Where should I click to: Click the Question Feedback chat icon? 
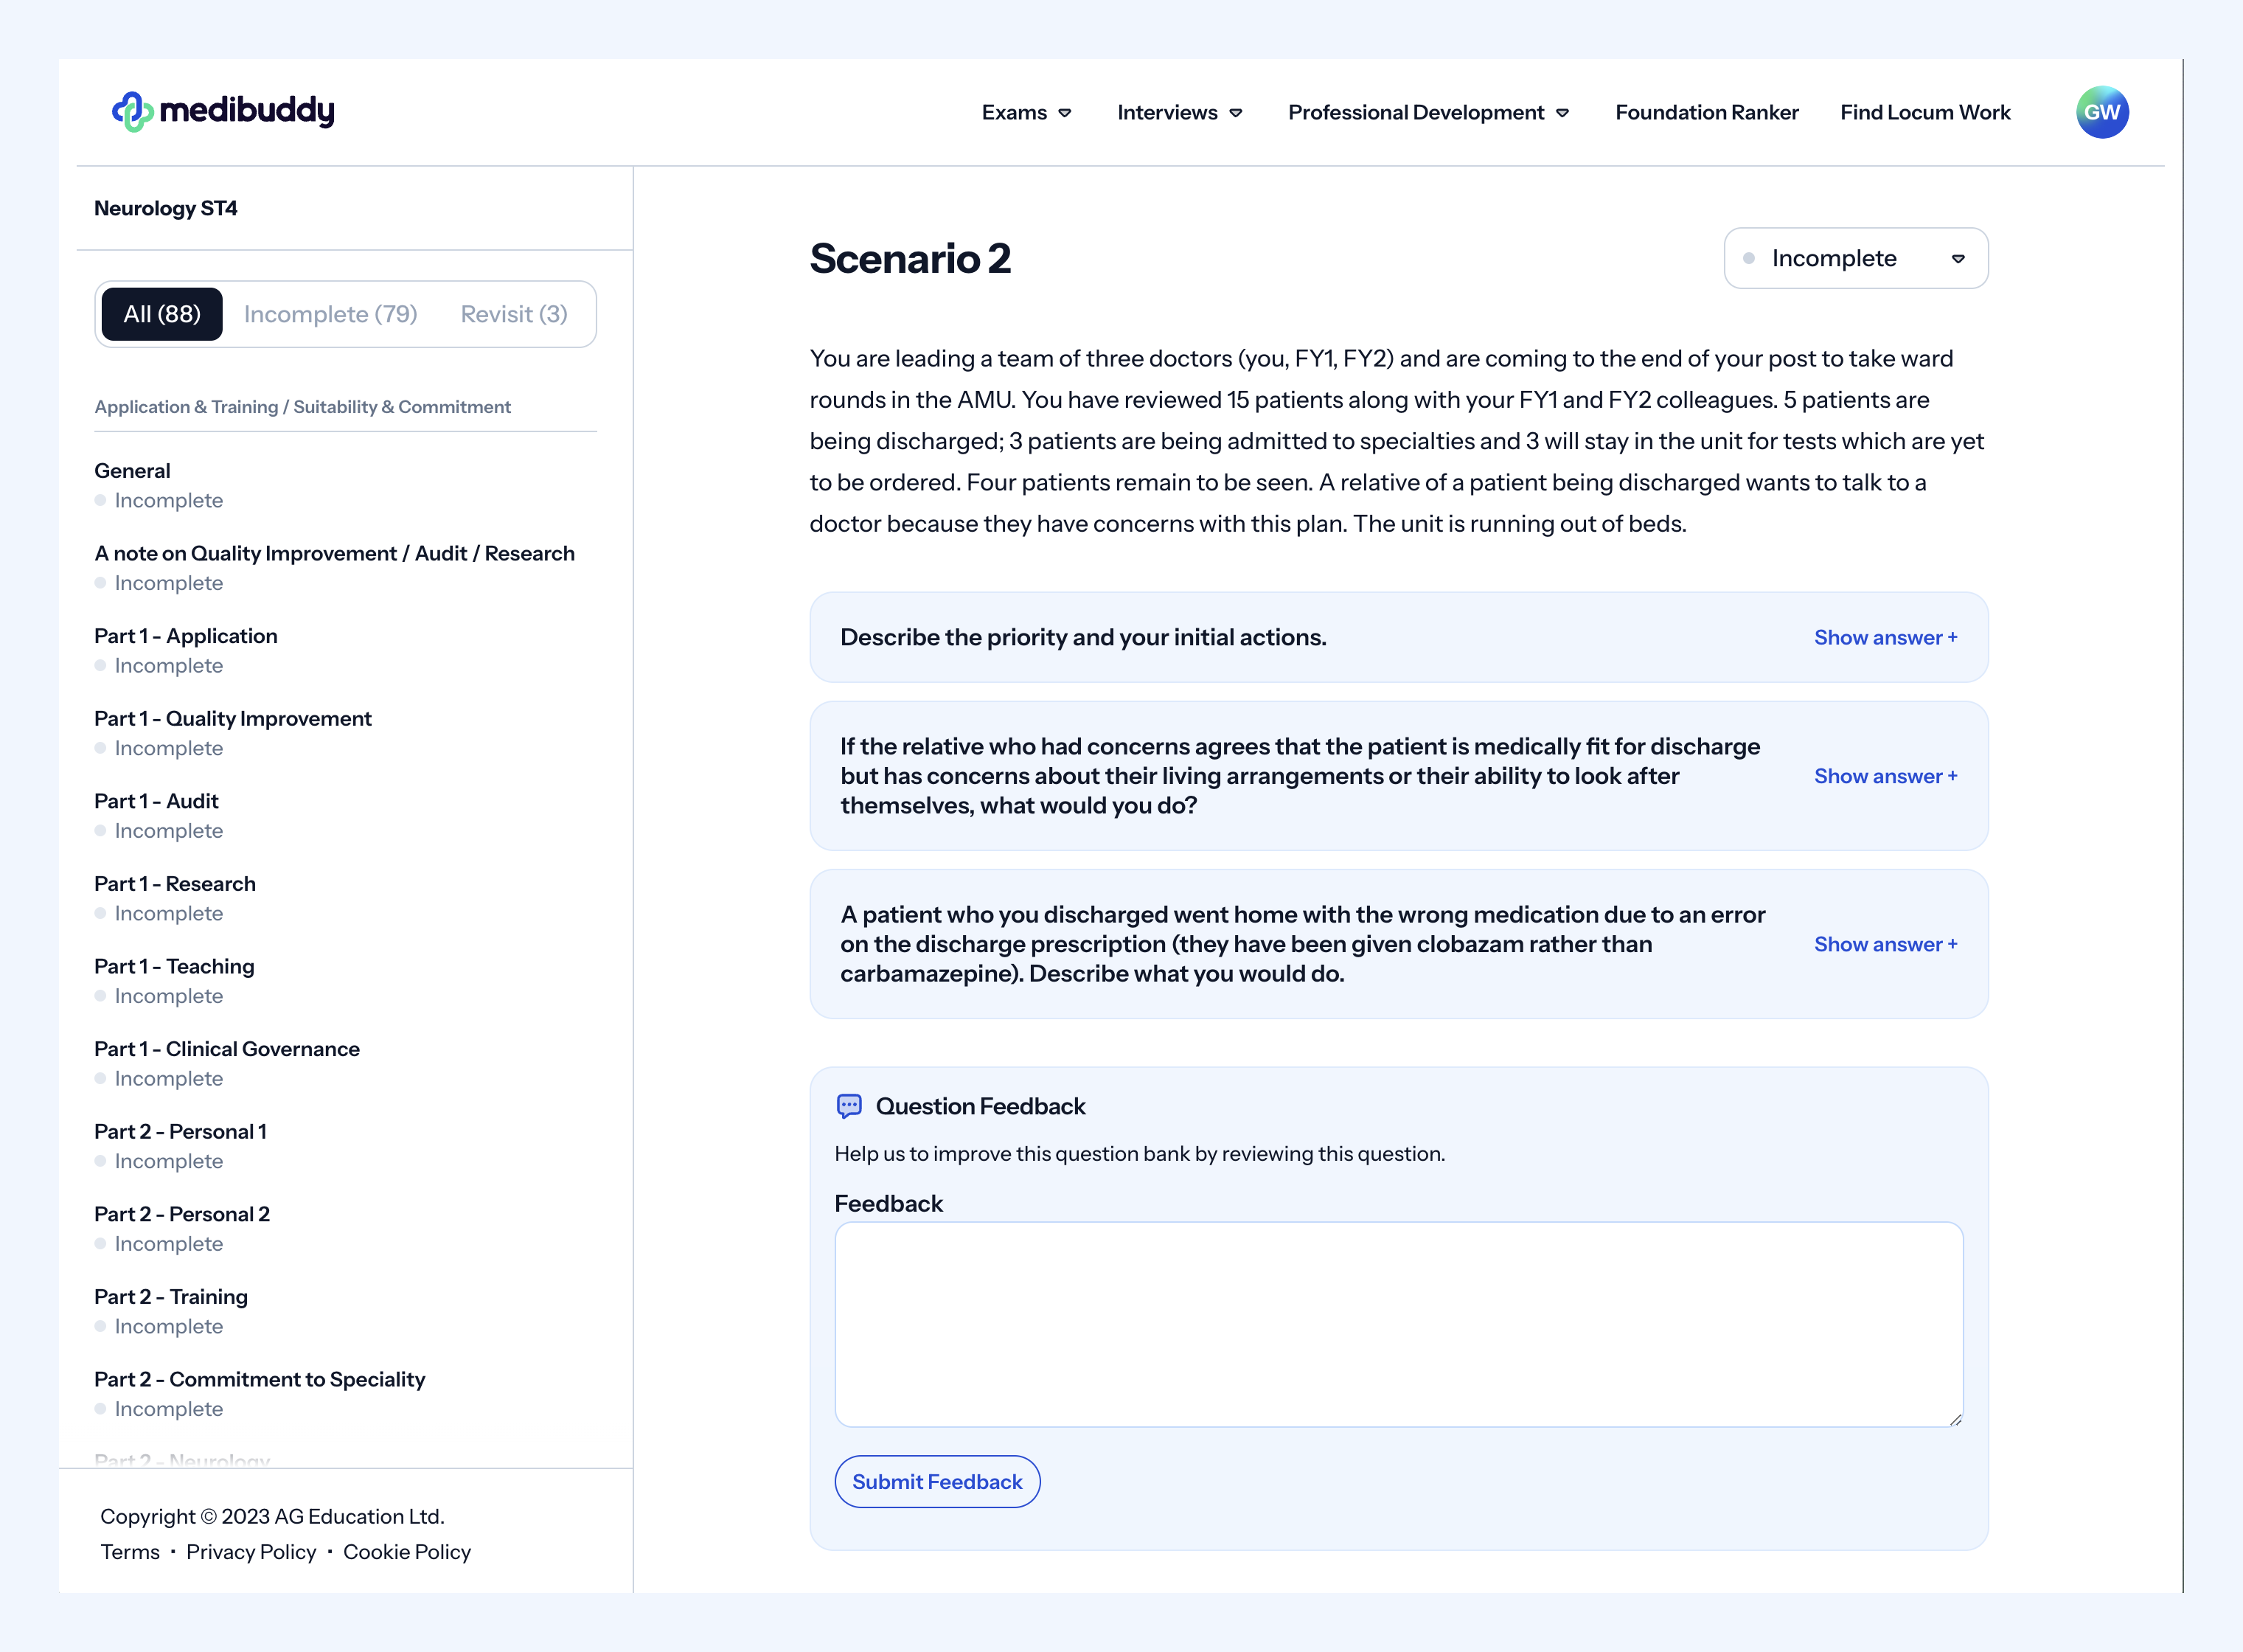click(852, 1105)
